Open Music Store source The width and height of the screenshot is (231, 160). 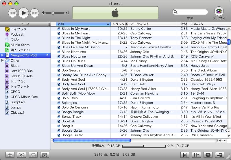pyautogui.click(x=25, y=45)
